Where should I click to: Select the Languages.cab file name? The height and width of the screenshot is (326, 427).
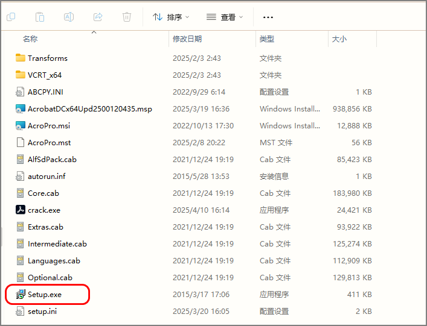click(x=54, y=260)
